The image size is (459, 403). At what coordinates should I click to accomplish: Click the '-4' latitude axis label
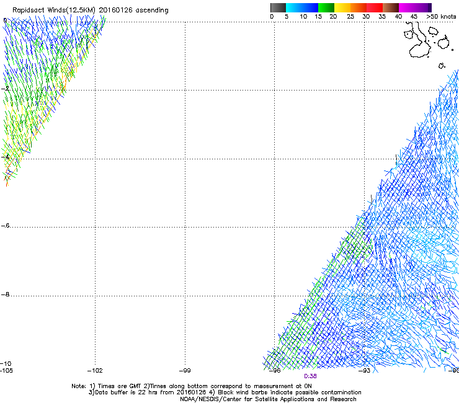5,157
